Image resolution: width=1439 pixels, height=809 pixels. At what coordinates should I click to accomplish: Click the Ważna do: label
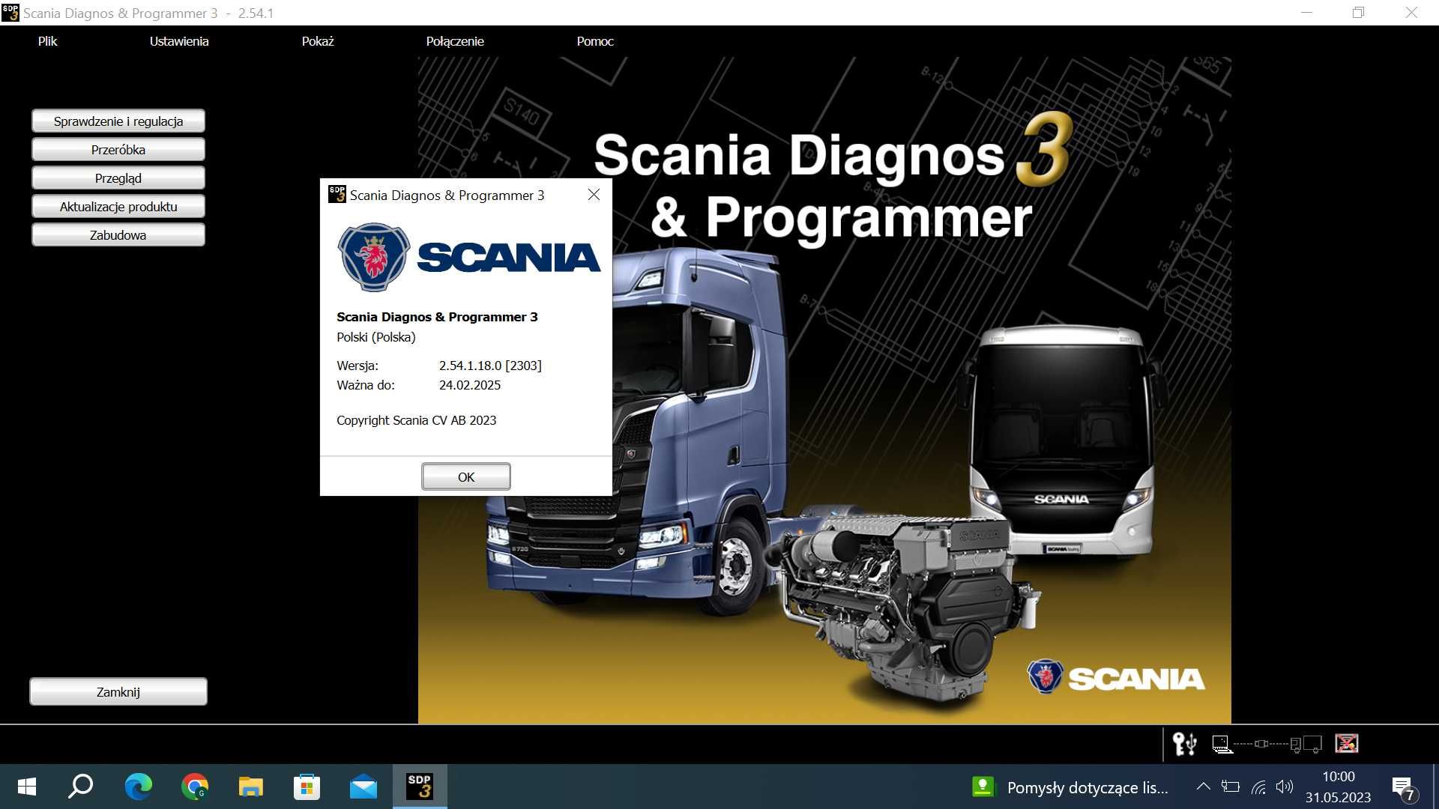point(366,385)
